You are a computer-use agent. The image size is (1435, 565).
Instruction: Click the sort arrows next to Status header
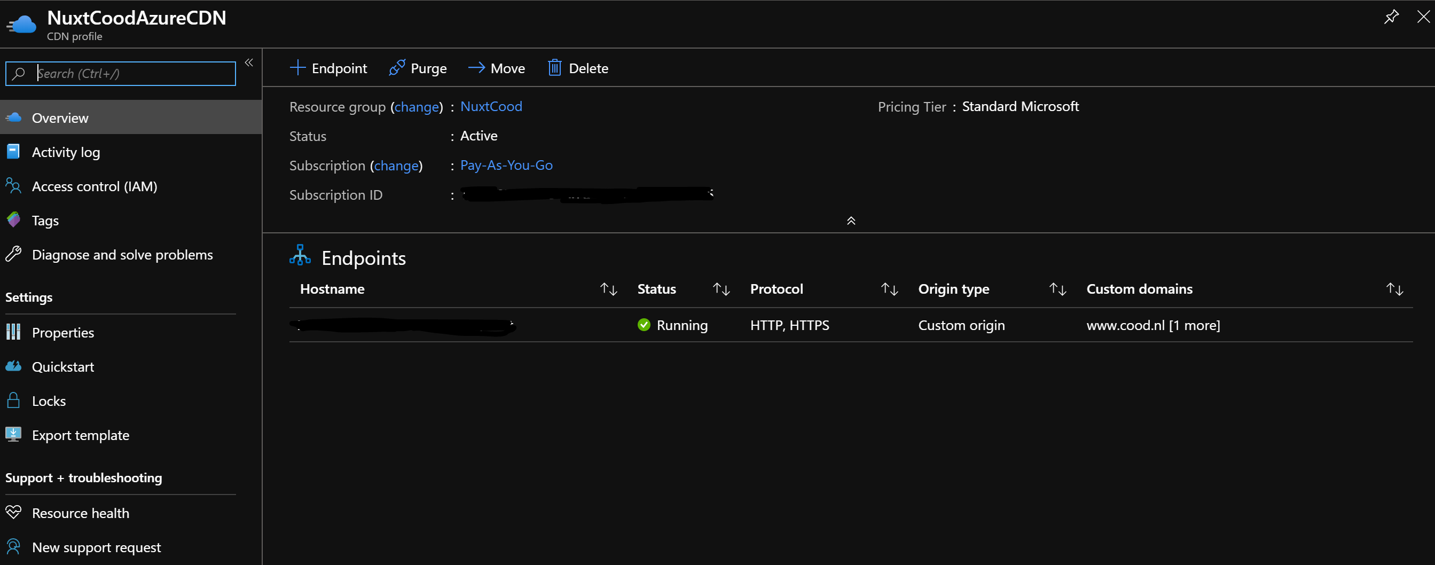click(x=722, y=289)
